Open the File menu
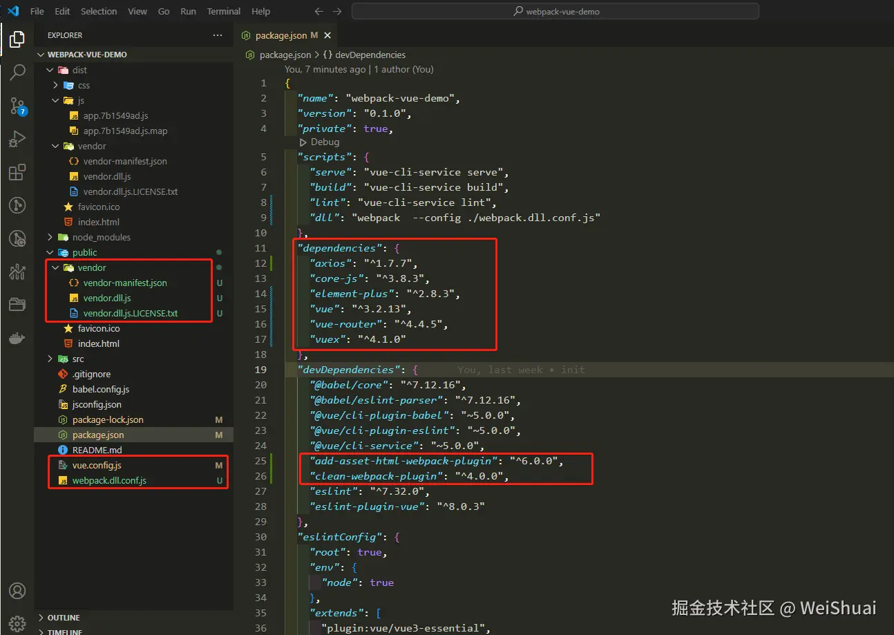This screenshot has width=894, height=635. [37, 11]
